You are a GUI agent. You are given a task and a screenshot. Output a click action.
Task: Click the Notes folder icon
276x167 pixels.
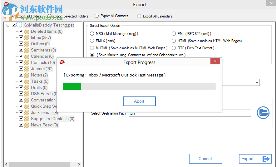(x=27, y=75)
